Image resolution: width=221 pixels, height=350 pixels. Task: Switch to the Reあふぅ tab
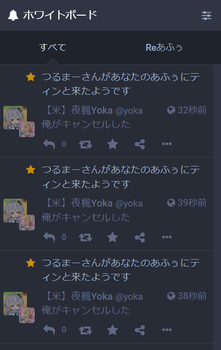[x=164, y=47]
